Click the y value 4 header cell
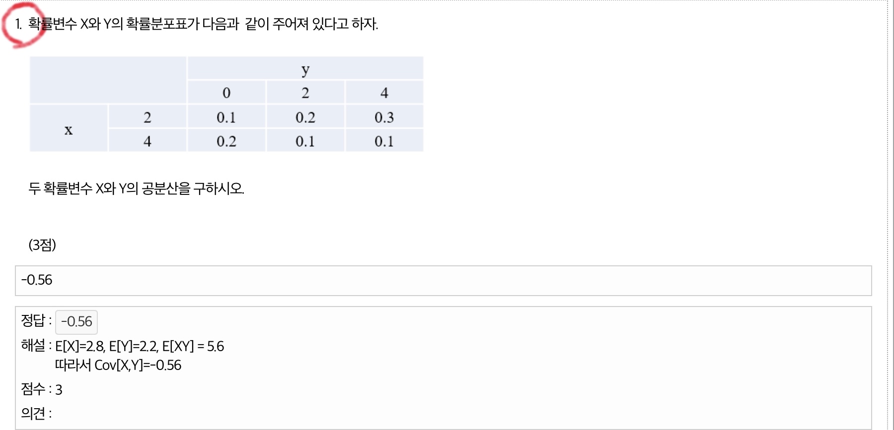The image size is (894, 430). point(384,93)
